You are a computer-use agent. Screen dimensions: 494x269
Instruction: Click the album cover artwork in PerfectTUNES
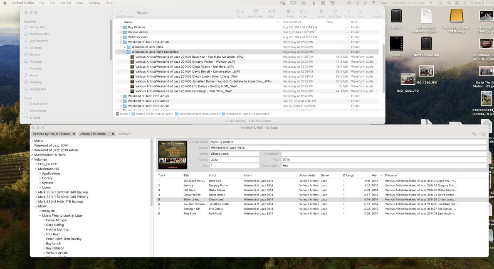coord(173,155)
